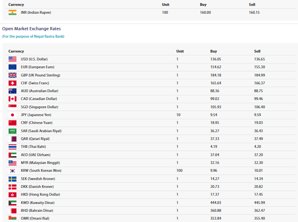Click the Kuwait flag beside KWD
The width and height of the screenshot is (298, 222).
coord(13,202)
